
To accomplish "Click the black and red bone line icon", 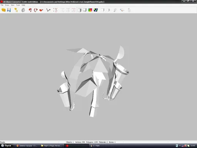I will click(48, 10).
